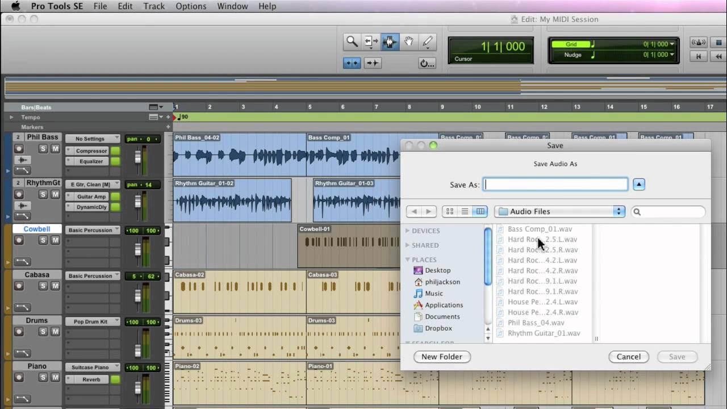Click the Save As filename field
Viewport: 727px width, 409px height.
[555, 184]
